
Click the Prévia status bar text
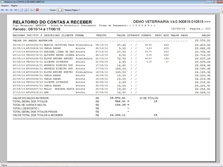pos(4,165)
